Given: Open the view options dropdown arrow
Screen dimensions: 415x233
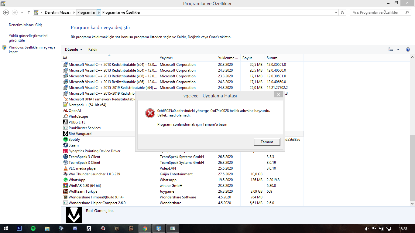Looking at the screenshot, I should [x=398, y=49].
